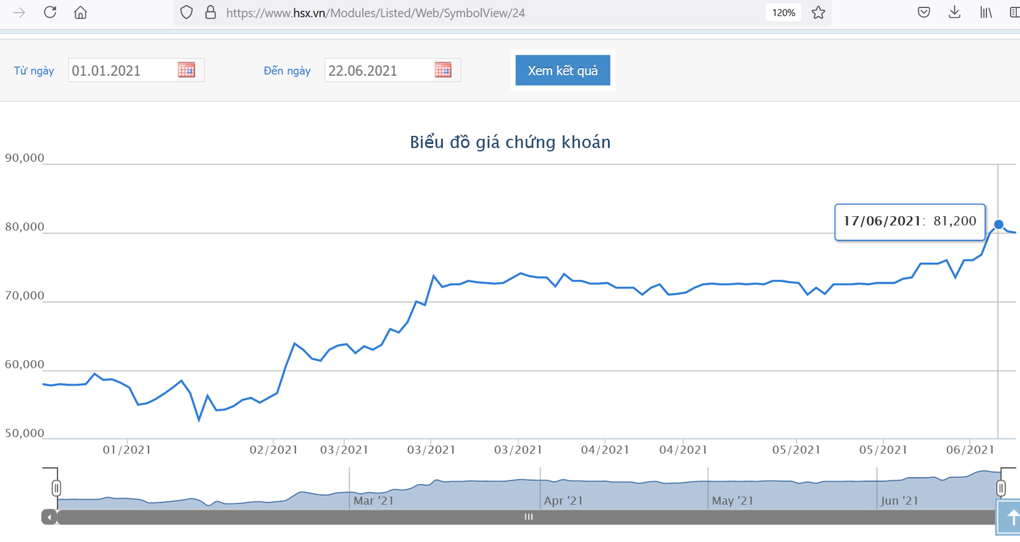Open the tracking protection shield icon

tap(186, 12)
